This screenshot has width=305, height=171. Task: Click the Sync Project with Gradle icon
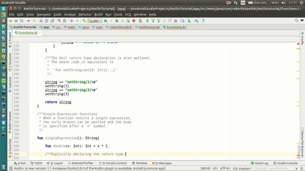(147, 21)
